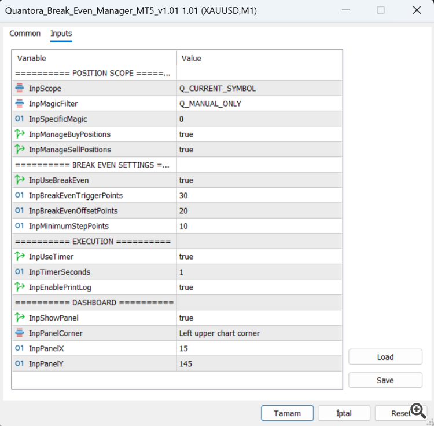Select the InpUseTimer variable name

51,257
